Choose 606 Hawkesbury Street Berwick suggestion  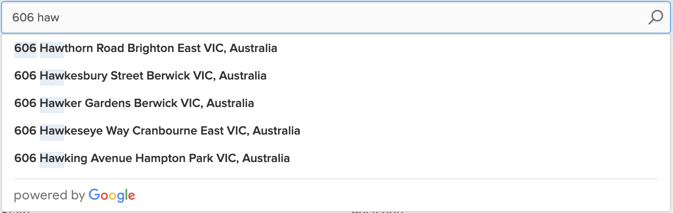pyautogui.click(x=336, y=76)
